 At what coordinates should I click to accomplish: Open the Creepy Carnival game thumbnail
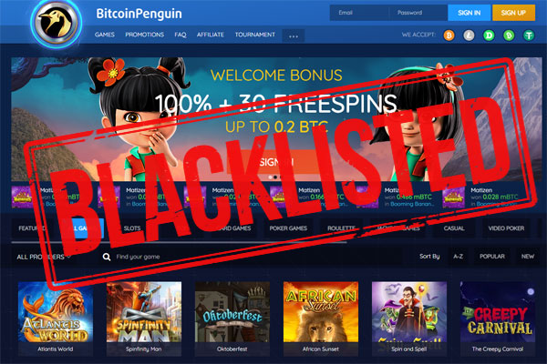(498, 318)
